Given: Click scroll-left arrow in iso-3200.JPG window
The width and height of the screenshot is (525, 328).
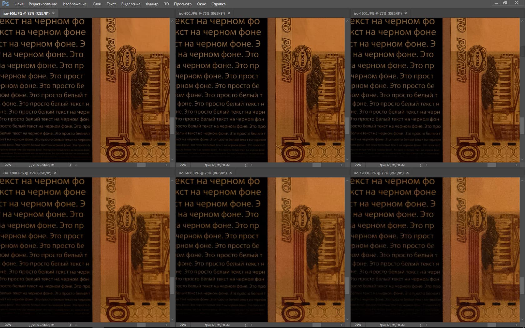Looking at the screenshot, I should point(76,325).
